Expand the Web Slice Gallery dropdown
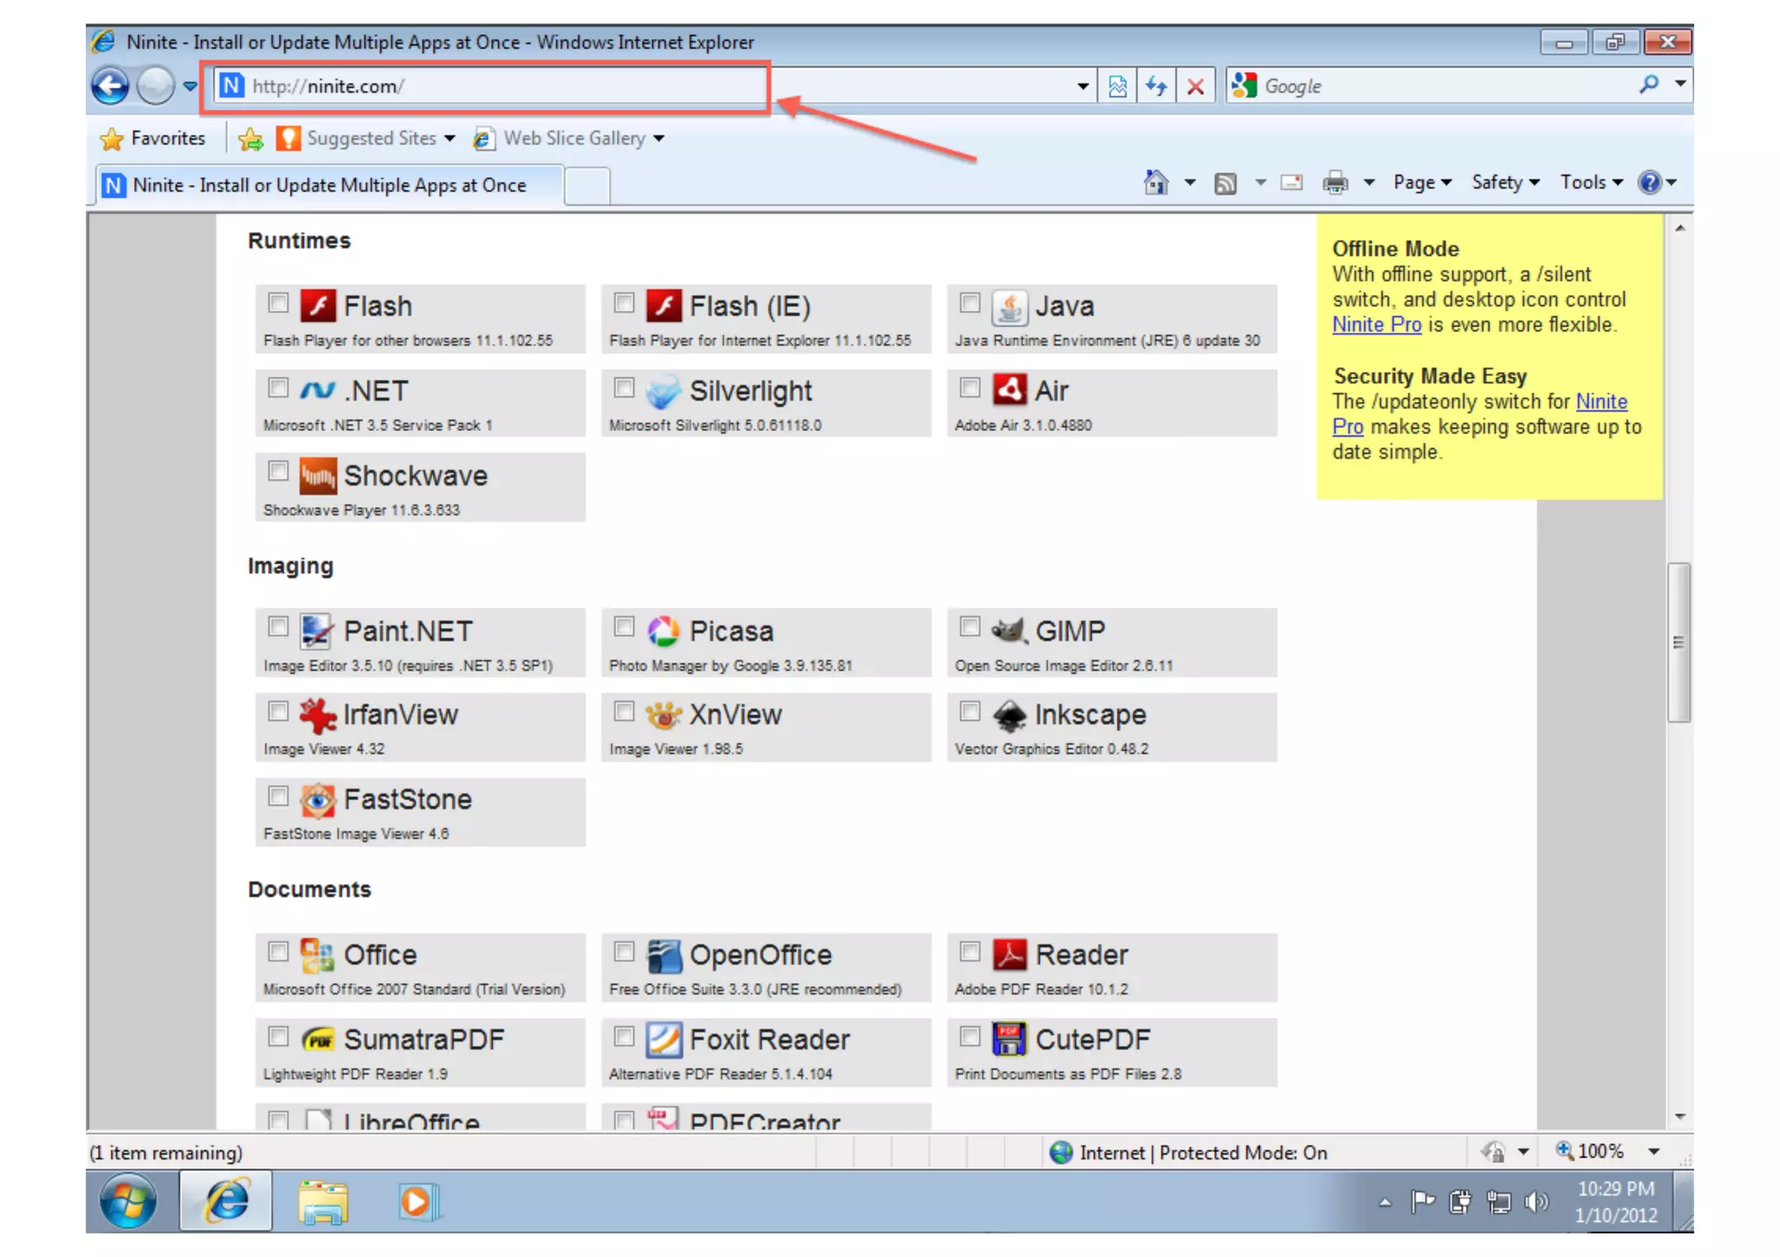This screenshot has width=1780, height=1257. pos(659,139)
